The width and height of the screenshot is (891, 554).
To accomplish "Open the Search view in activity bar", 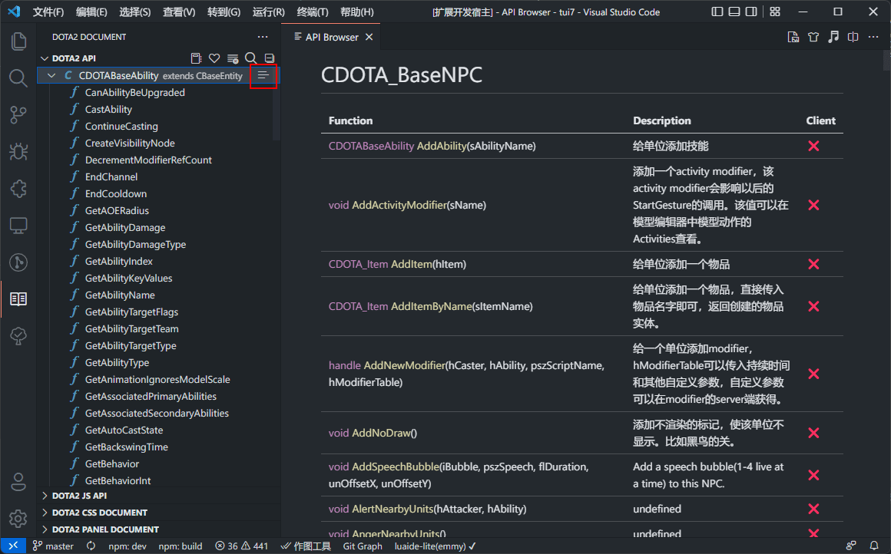I will [x=18, y=77].
